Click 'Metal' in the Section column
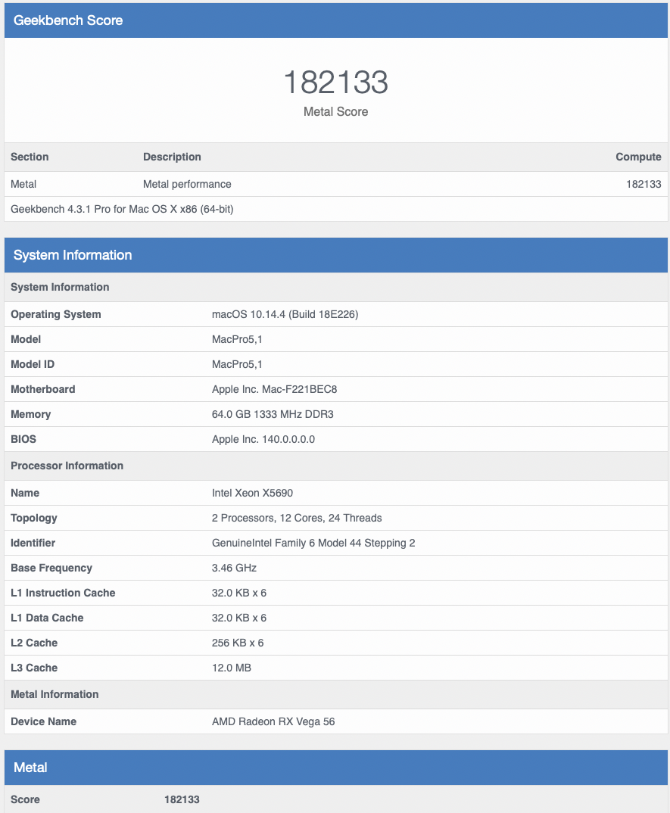The image size is (670, 813). (x=23, y=184)
